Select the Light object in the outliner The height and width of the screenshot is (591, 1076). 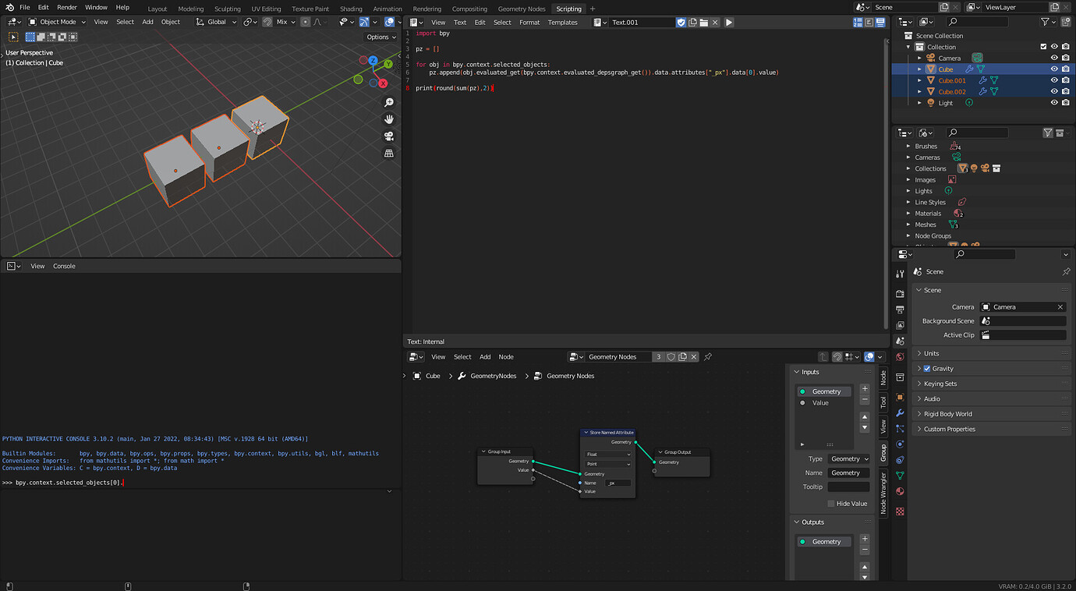click(945, 103)
